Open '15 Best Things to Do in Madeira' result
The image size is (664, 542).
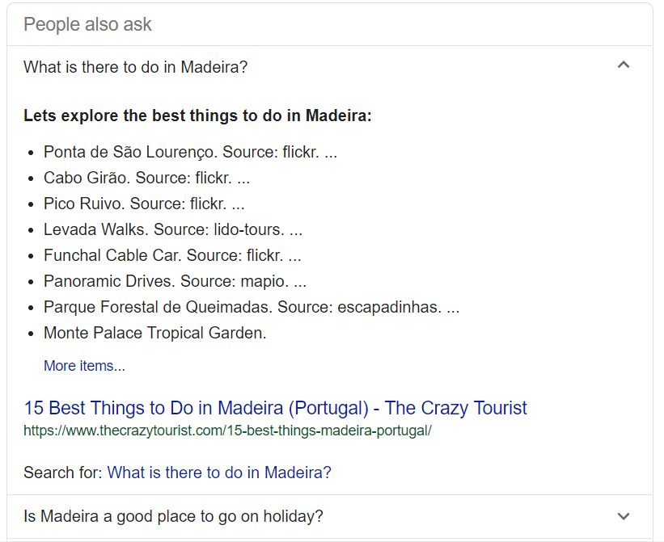pos(275,408)
